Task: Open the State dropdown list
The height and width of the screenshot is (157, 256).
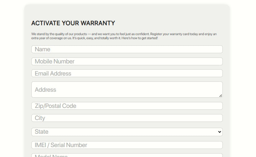Action: [127, 132]
